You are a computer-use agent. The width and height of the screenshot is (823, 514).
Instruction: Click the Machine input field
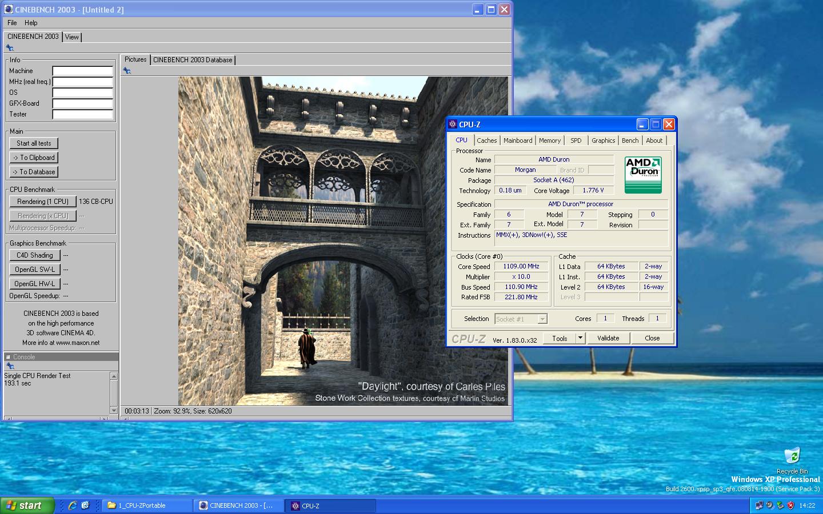coord(83,71)
